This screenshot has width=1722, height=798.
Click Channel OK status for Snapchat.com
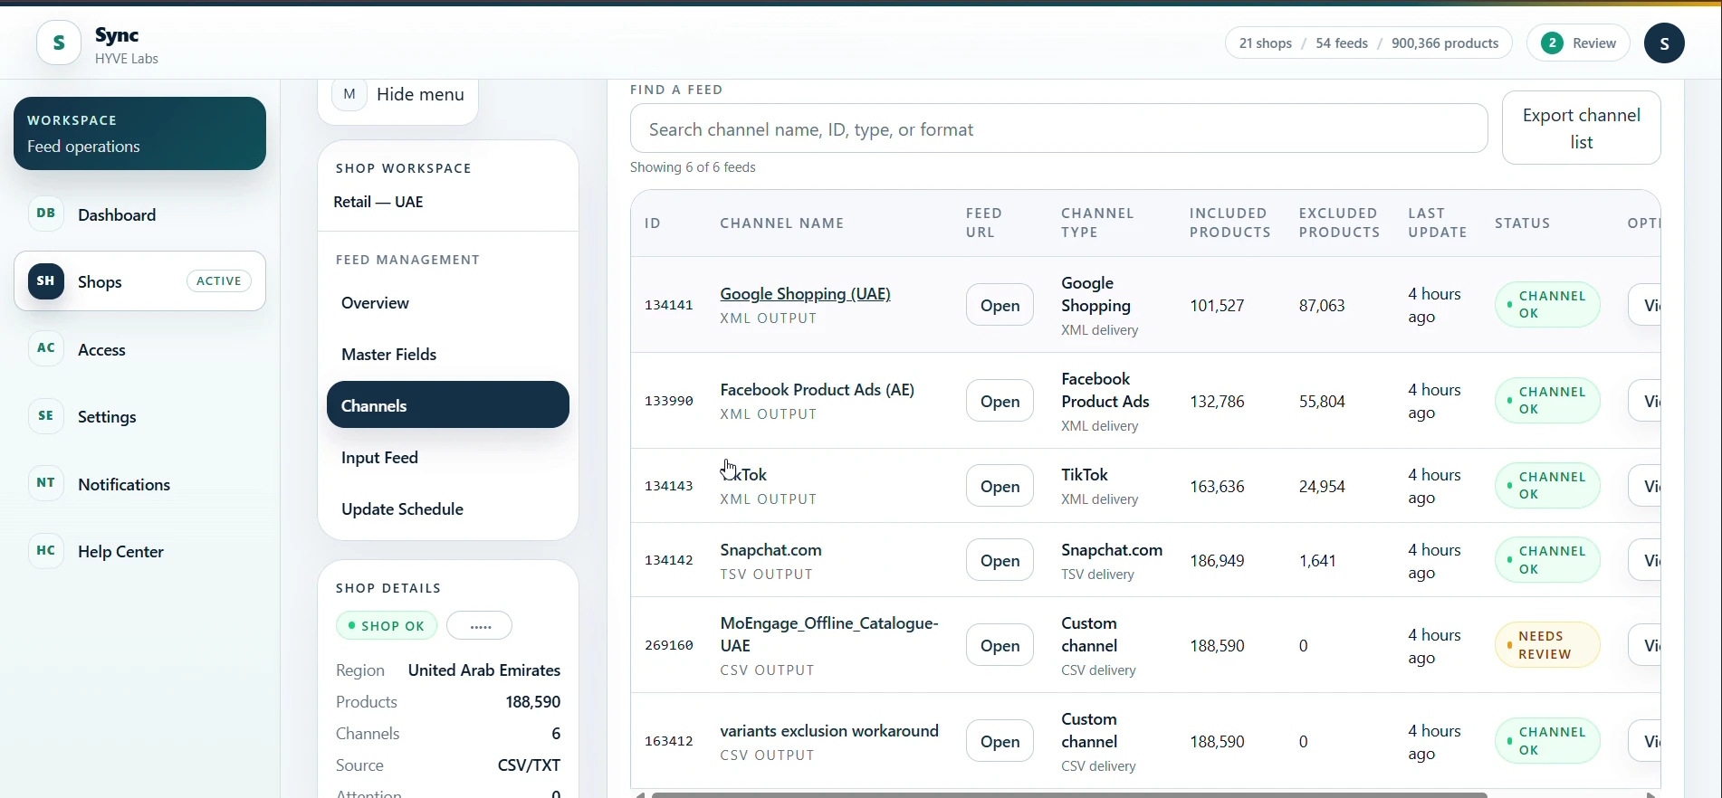pyautogui.click(x=1546, y=560)
